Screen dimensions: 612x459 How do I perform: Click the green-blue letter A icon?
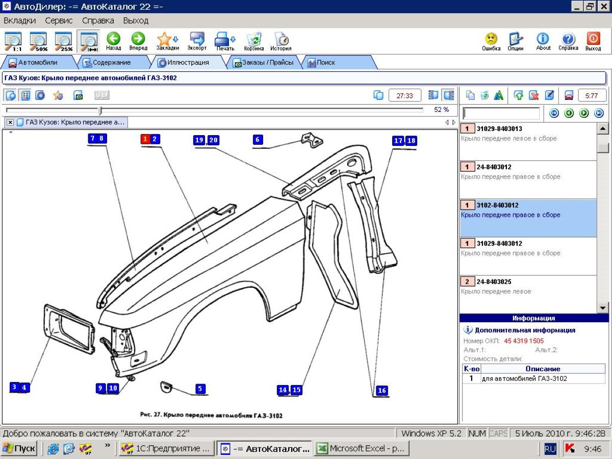click(x=499, y=95)
